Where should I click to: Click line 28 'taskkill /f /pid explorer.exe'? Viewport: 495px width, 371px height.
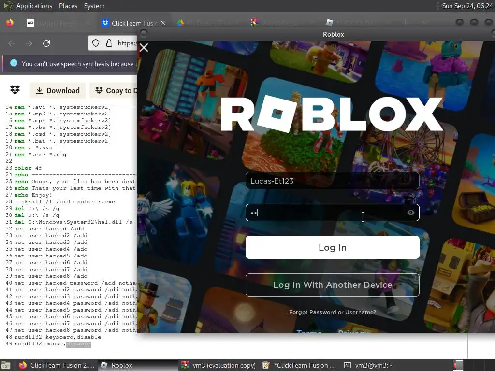point(64,201)
